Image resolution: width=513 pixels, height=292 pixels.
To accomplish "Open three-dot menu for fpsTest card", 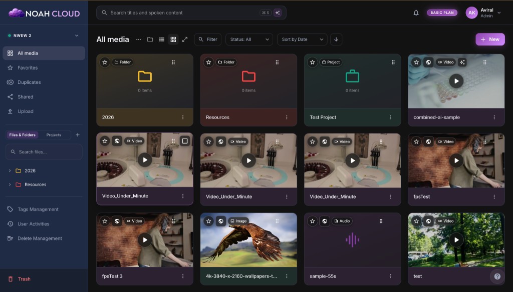I will tap(494, 196).
